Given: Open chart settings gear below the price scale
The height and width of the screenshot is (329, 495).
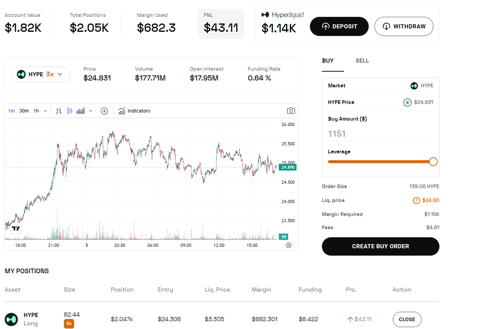Looking at the screenshot, I should (288, 245).
